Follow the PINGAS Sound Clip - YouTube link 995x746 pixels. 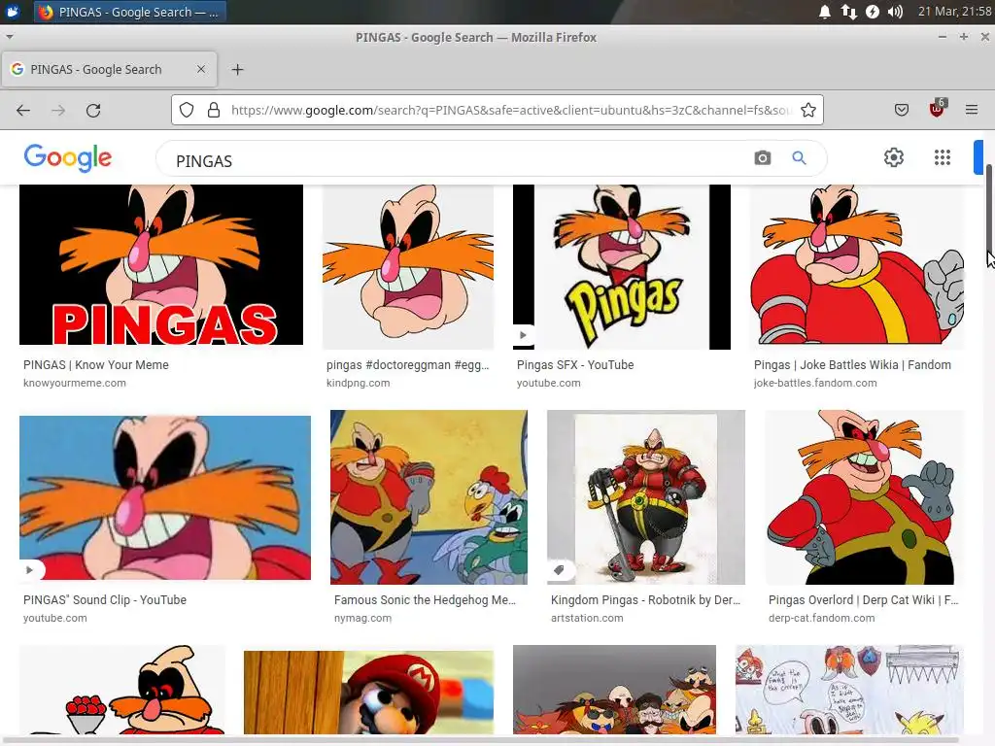(x=105, y=599)
